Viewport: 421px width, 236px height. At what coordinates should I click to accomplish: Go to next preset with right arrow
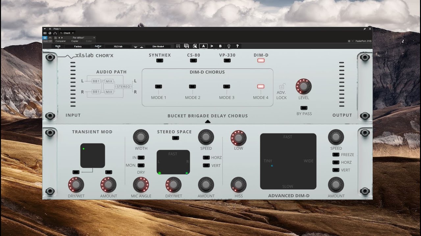[62, 38]
